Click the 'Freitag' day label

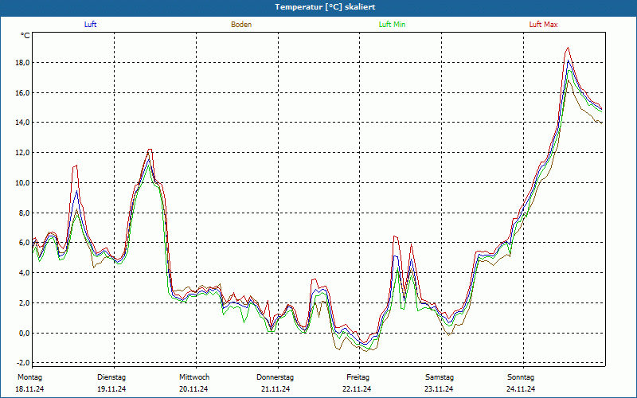click(358, 377)
